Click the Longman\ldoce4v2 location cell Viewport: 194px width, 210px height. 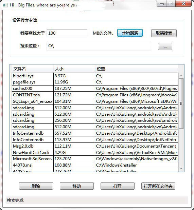point(137,95)
